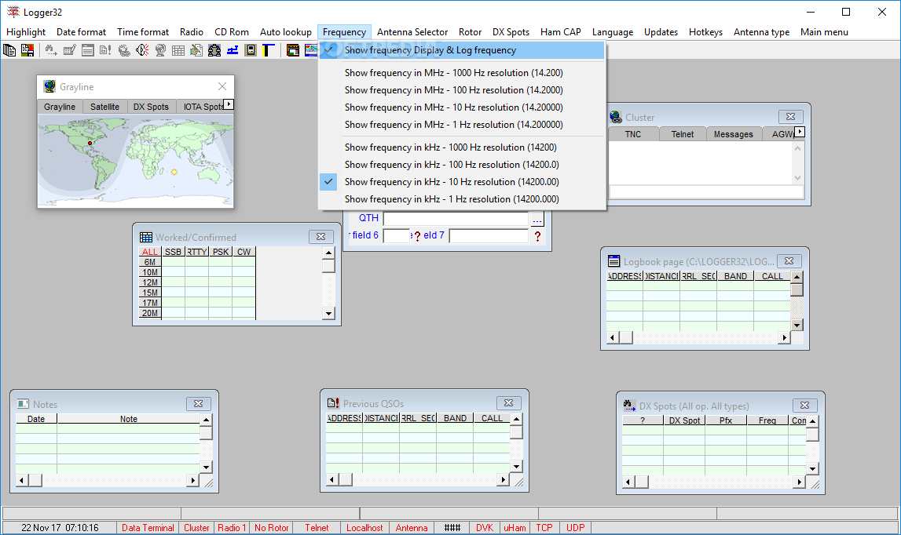Open the Antenna Selector menu
Image resolution: width=901 pixels, height=535 pixels.
coord(412,32)
